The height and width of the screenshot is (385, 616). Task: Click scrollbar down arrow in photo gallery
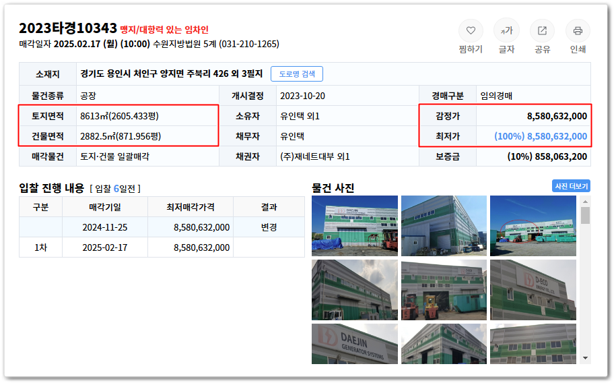[x=585, y=358]
